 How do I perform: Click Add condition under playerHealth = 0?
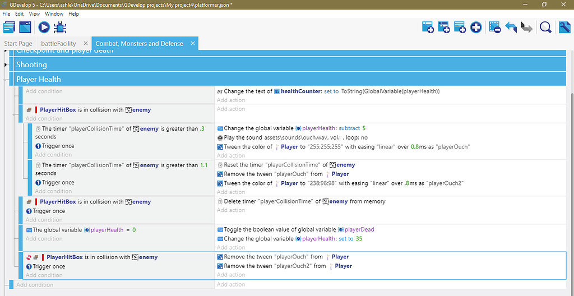click(44, 238)
